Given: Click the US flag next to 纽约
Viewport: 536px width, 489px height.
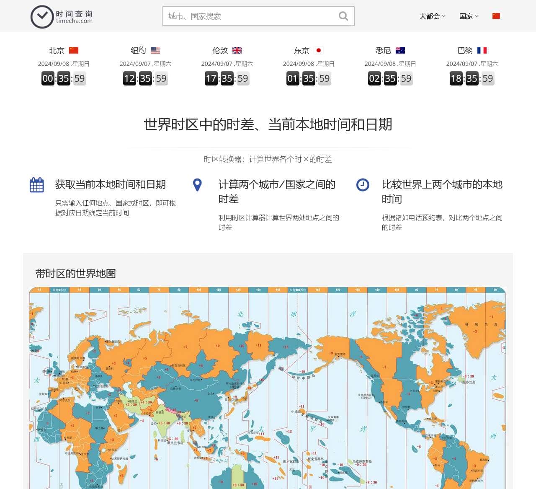Looking at the screenshot, I should click(155, 50).
